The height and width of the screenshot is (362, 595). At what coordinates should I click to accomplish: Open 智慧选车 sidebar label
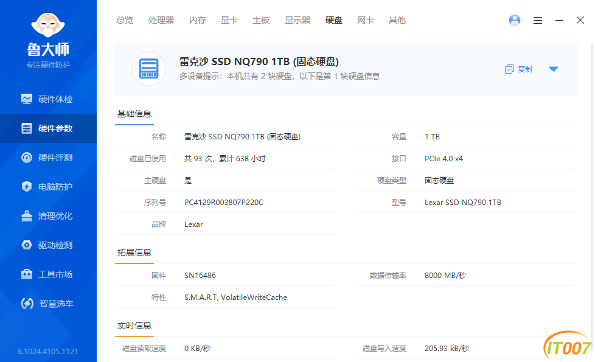pyautogui.click(x=57, y=304)
